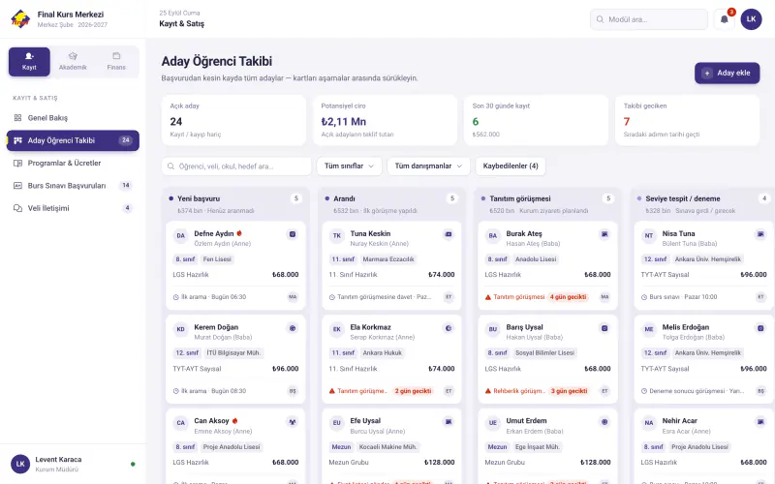Image resolution: width=775 pixels, height=484 pixels.
Task: Click the Tanıtım görüşmesi column header
Action: 547,203
